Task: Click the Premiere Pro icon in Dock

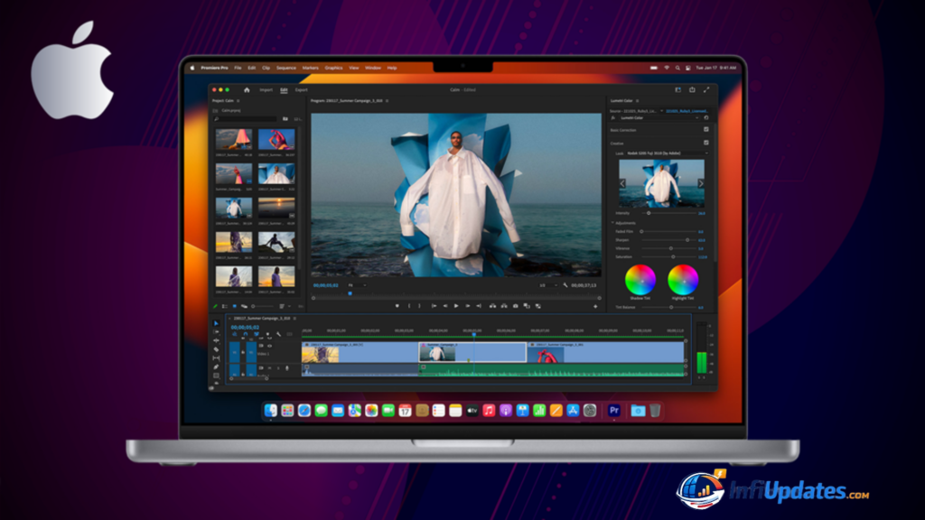Action: 614,410
